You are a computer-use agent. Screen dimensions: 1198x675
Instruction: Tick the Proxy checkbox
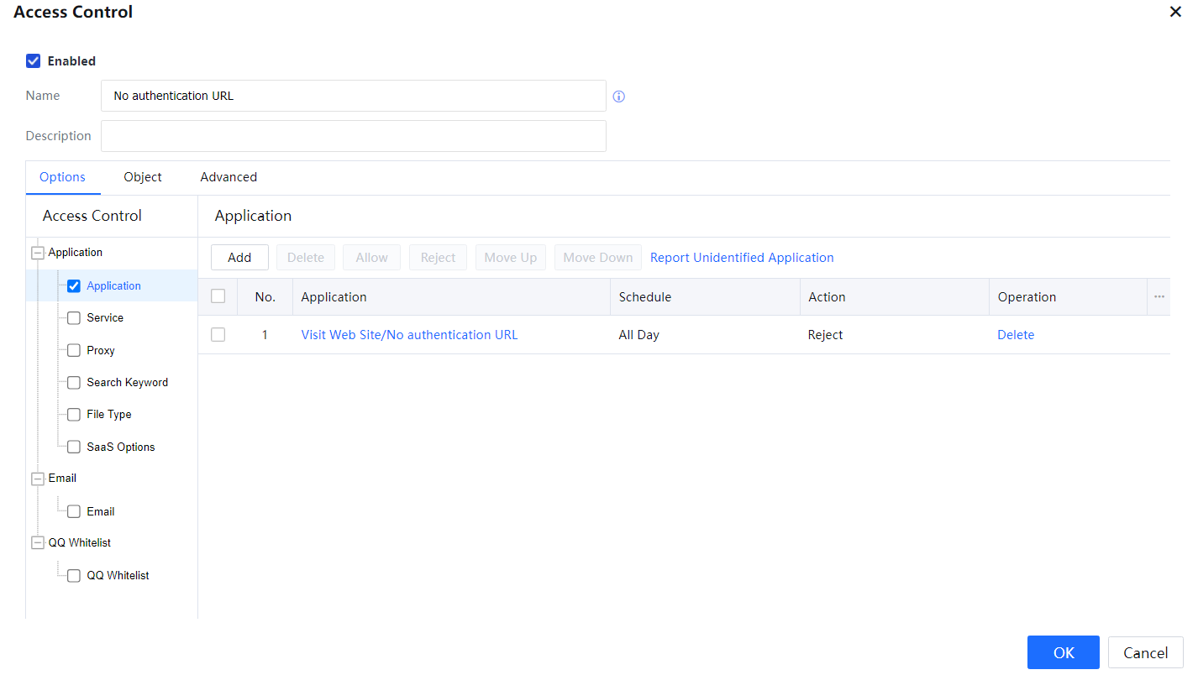(74, 351)
